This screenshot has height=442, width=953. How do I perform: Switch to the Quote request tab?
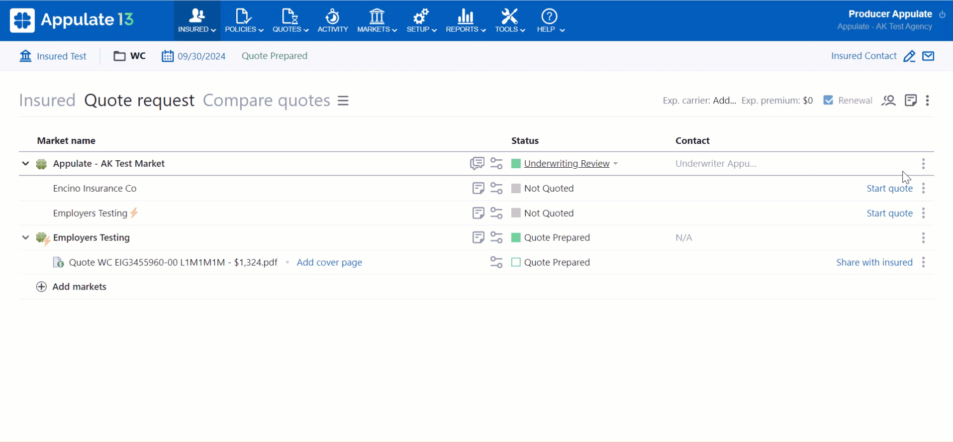tap(139, 101)
